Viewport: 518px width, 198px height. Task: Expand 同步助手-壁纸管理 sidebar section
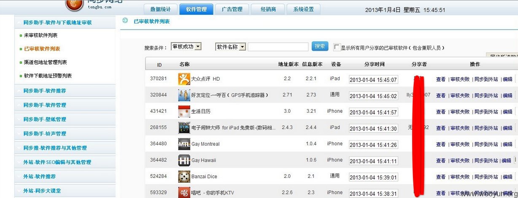coord(65,119)
